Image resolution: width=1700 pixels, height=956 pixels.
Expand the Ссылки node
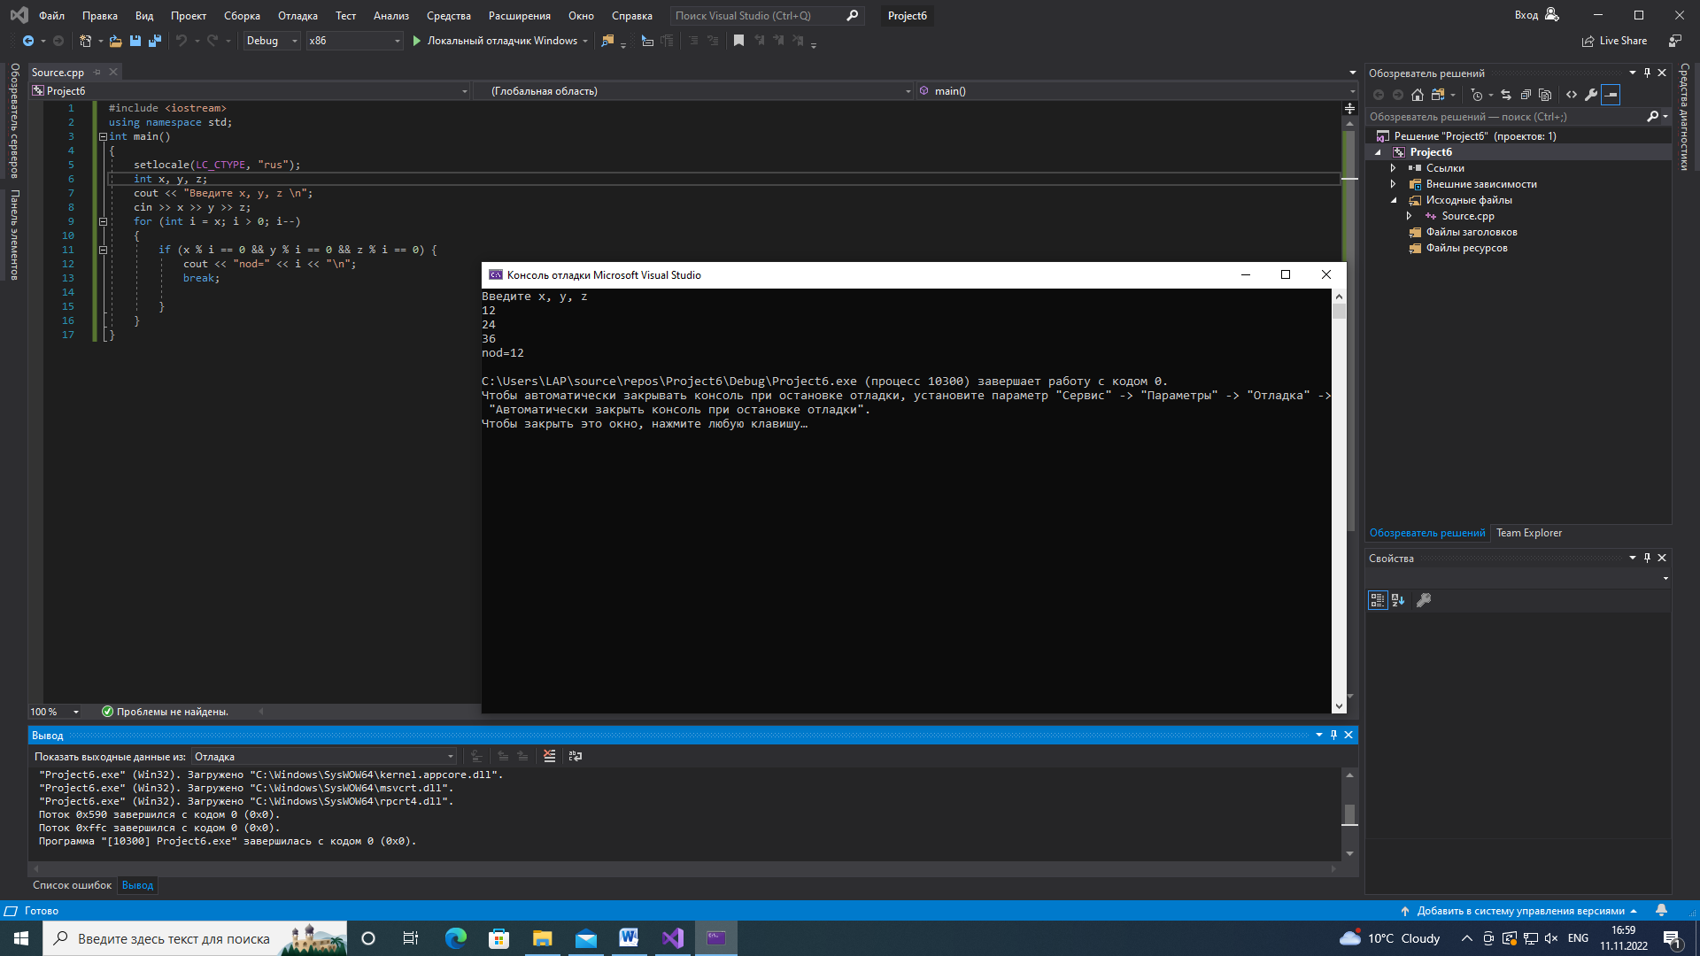pos(1394,168)
